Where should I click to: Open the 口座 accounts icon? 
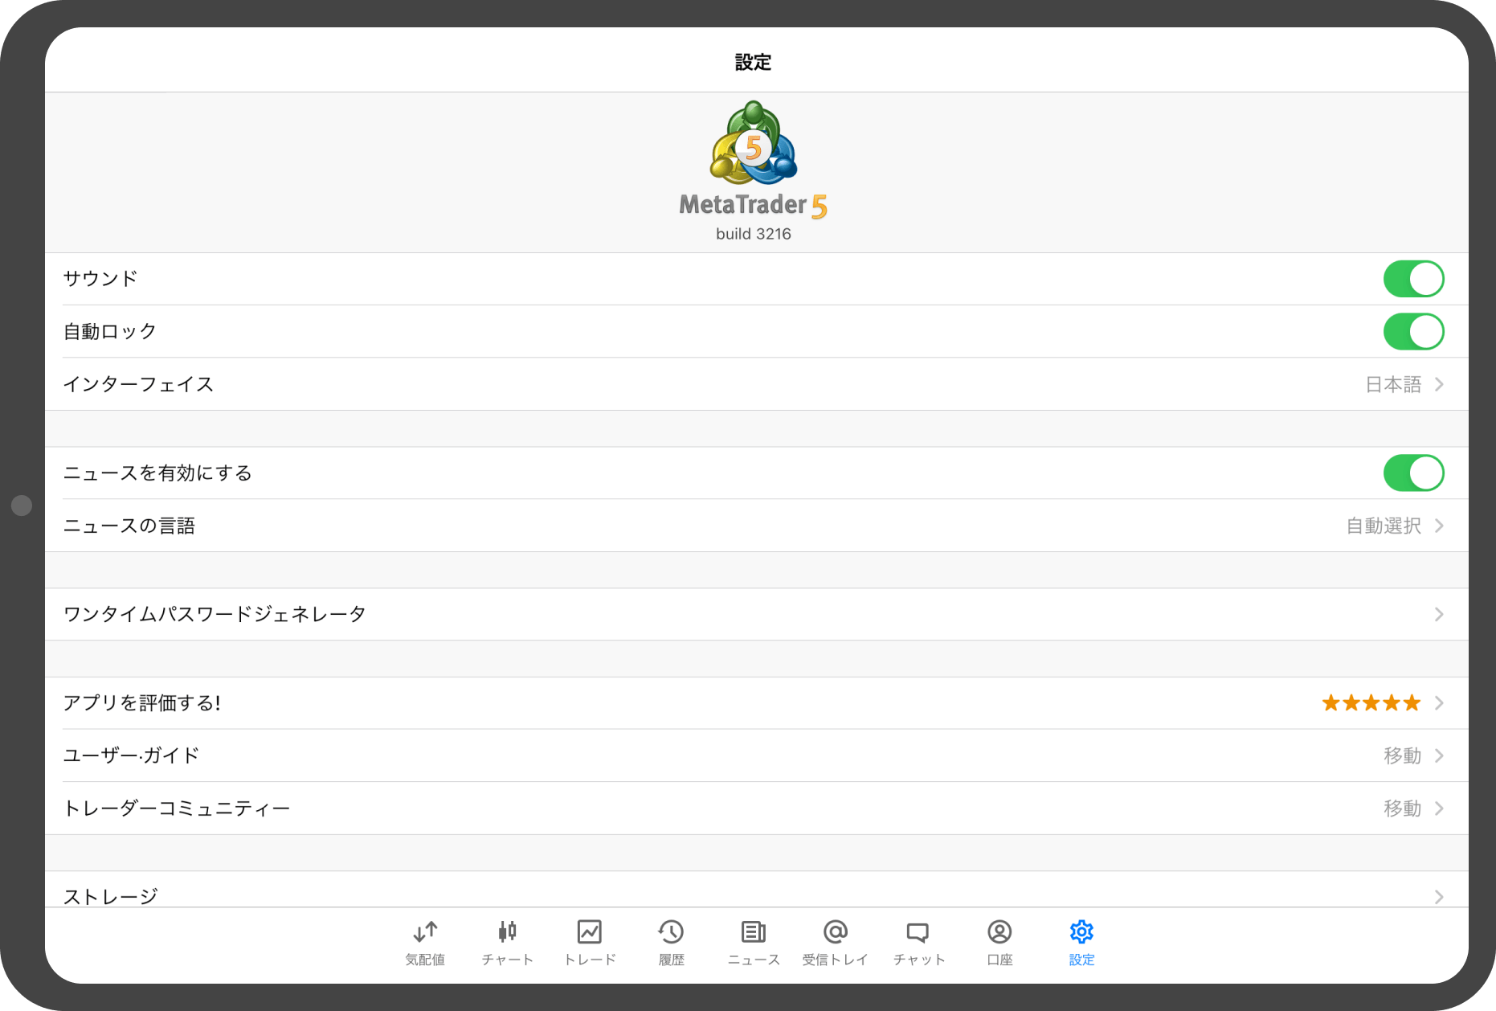pyautogui.click(x=999, y=932)
